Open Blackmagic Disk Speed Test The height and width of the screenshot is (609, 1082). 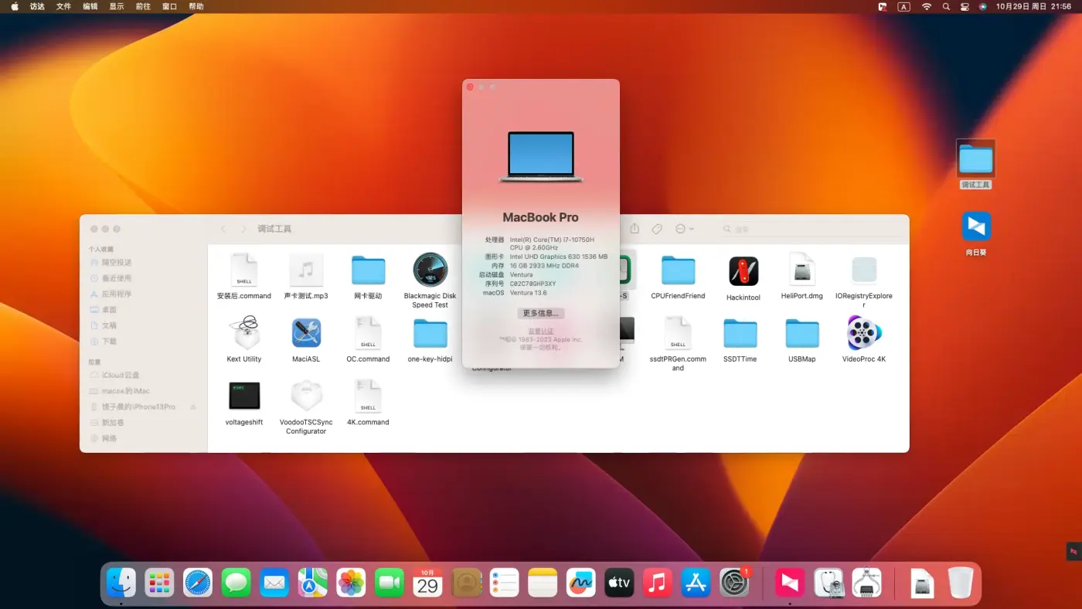[x=430, y=270]
